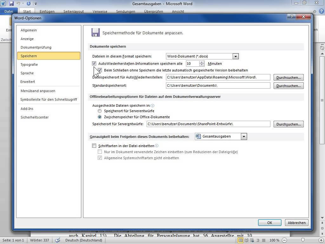Open Menüband anpassen options category
Screen dimensions: 325x244
(x=49, y=91)
